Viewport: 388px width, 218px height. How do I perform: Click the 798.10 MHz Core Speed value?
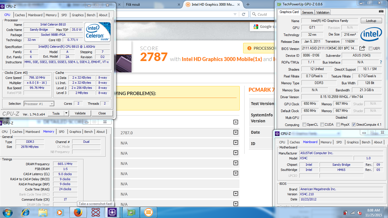point(37,78)
